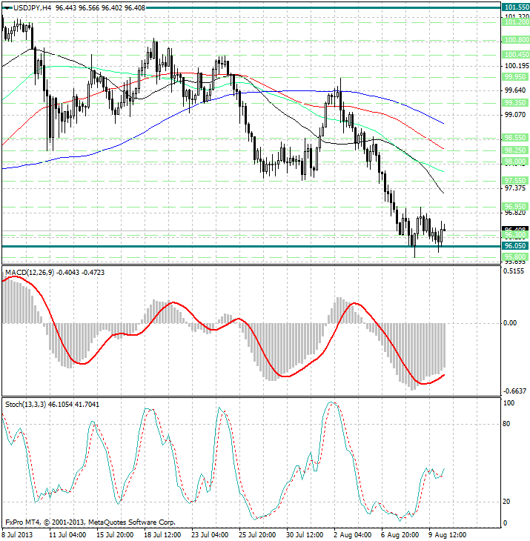The width and height of the screenshot is (530, 541).
Task: Click the 6 Aug 20:00 date label
Action: point(400,535)
